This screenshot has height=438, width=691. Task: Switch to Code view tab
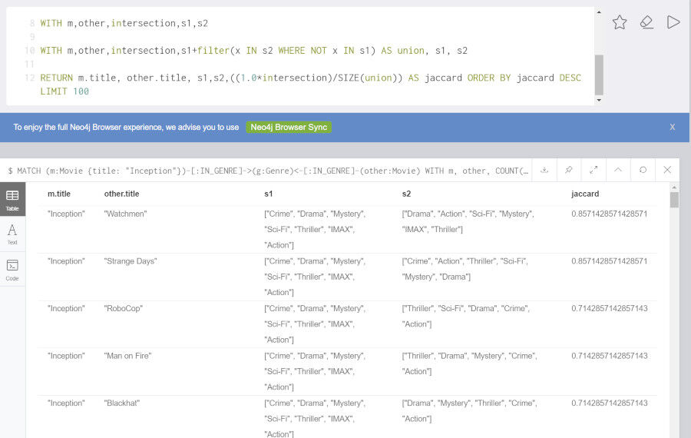point(12,270)
